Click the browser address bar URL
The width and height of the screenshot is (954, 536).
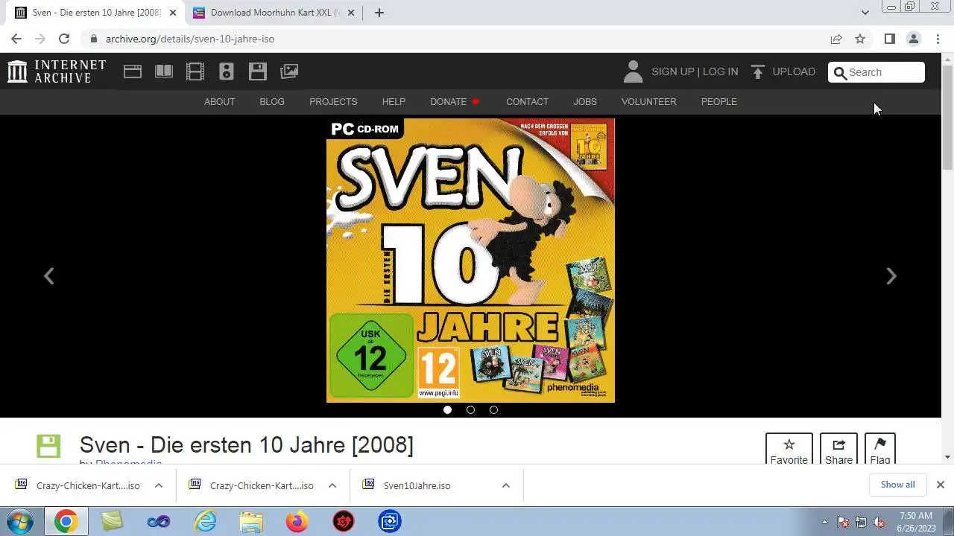pyautogui.click(x=190, y=39)
